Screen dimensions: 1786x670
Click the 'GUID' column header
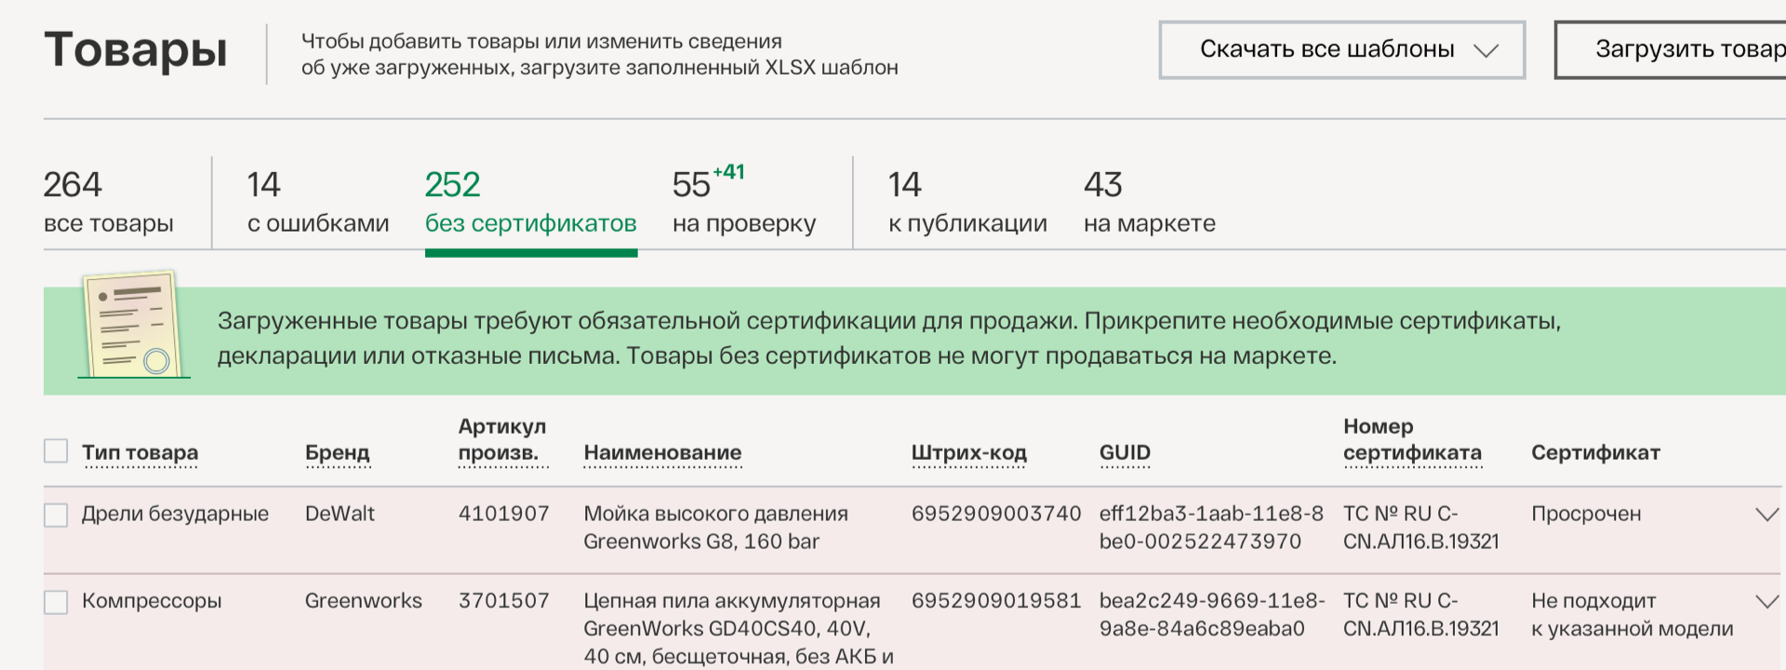pyautogui.click(x=1125, y=453)
